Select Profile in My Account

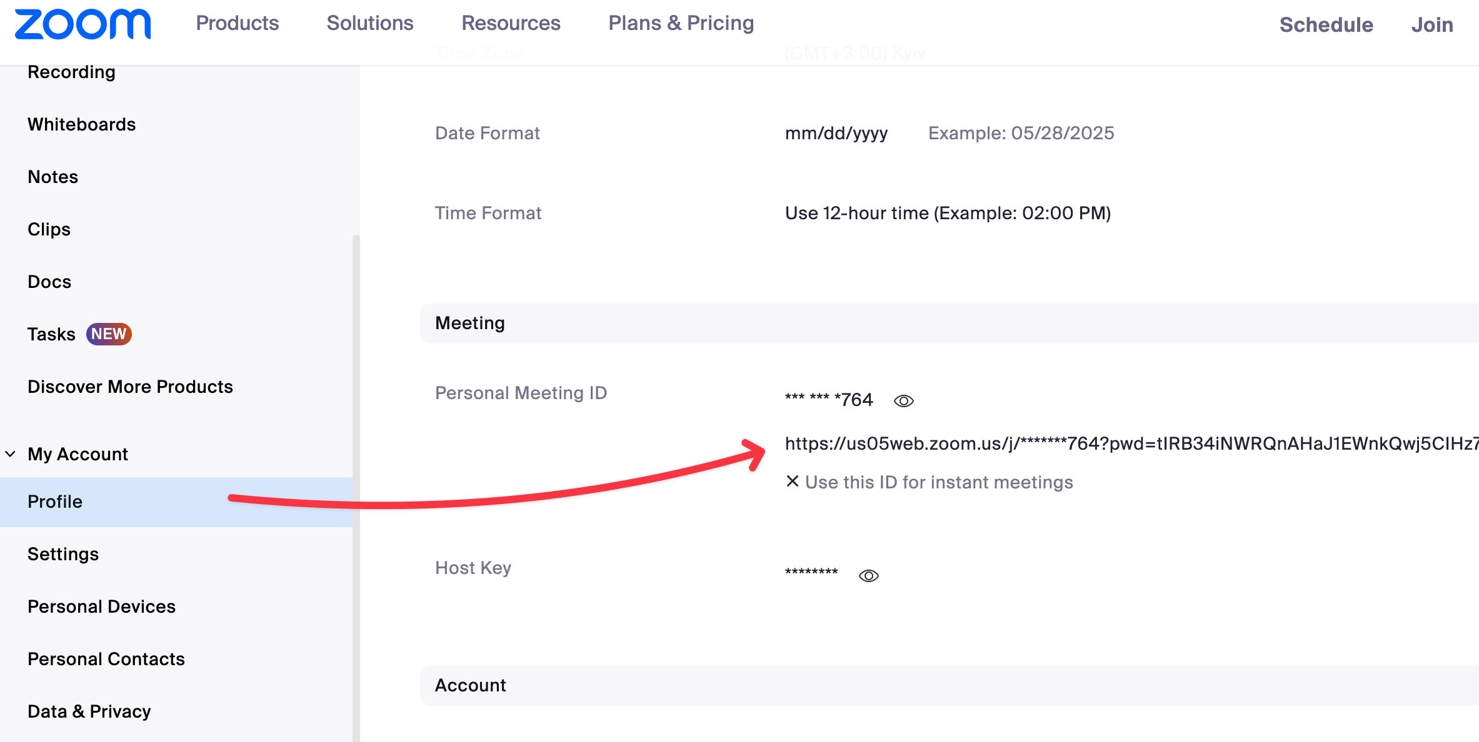tap(176, 502)
